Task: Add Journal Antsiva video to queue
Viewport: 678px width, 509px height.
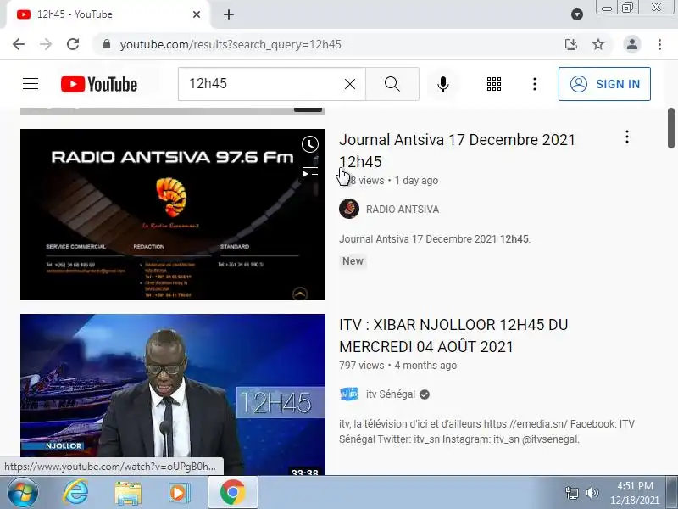Action: pos(310,173)
